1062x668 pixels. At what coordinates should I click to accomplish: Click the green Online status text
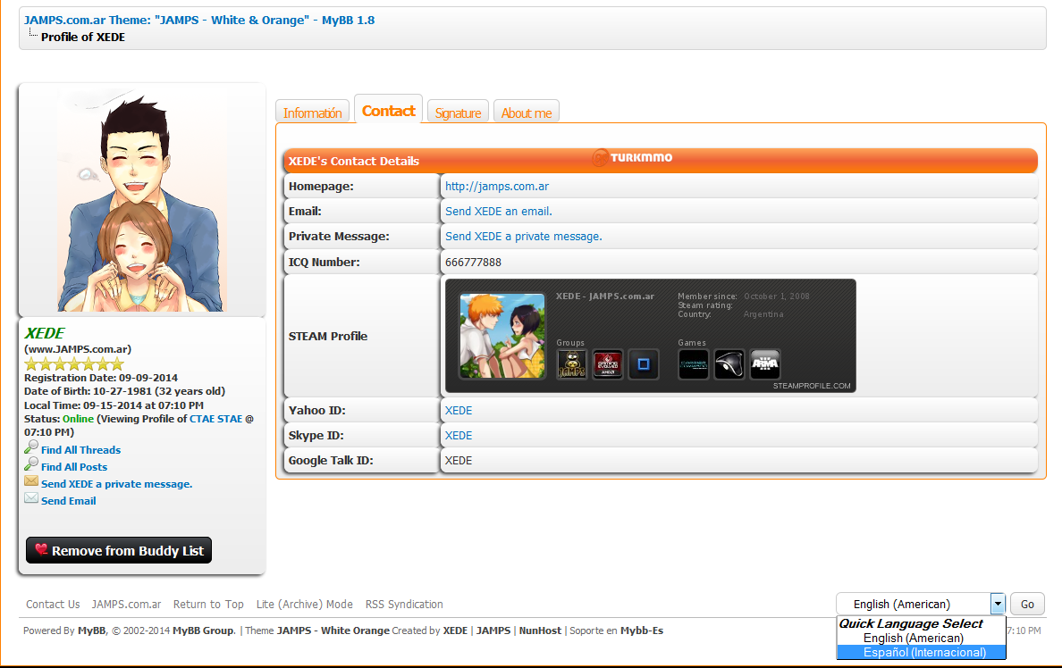78,419
